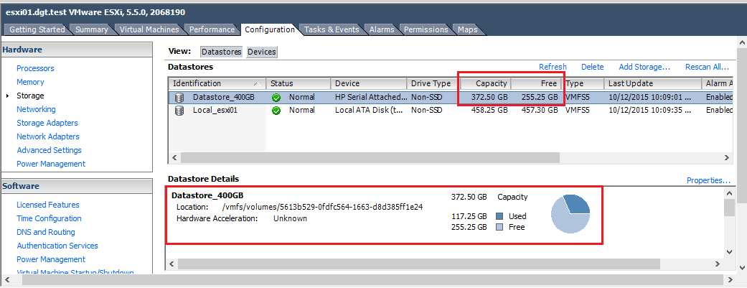Switch to the Performance tab
This screenshot has width=747, height=288.
coord(212,29)
